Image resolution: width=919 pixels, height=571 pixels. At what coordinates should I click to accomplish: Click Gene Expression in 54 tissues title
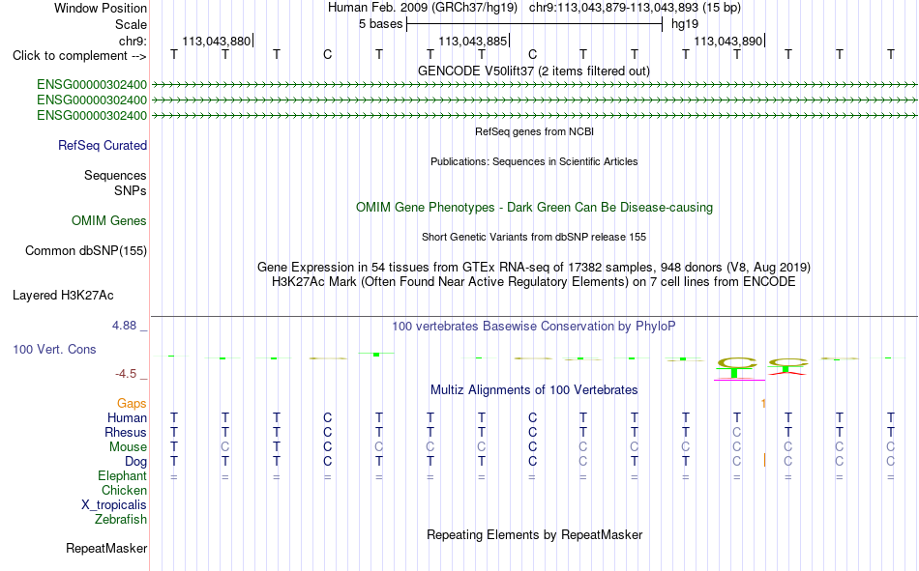click(534, 267)
